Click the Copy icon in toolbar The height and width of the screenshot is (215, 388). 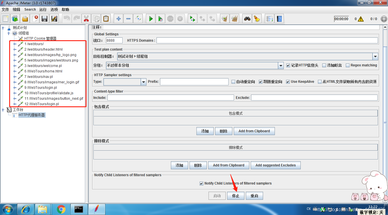(96, 19)
